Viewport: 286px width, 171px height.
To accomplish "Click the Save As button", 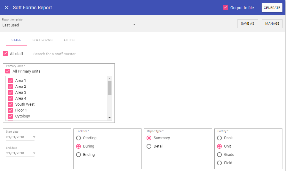I will pyautogui.click(x=247, y=24).
